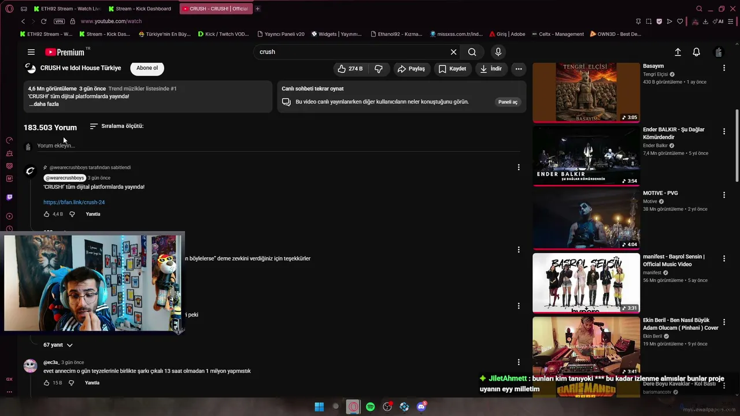Screen dimensions: 740x416
Task: Open the Sıralama ölçütü sort dropdown
Action: point(117,126)
